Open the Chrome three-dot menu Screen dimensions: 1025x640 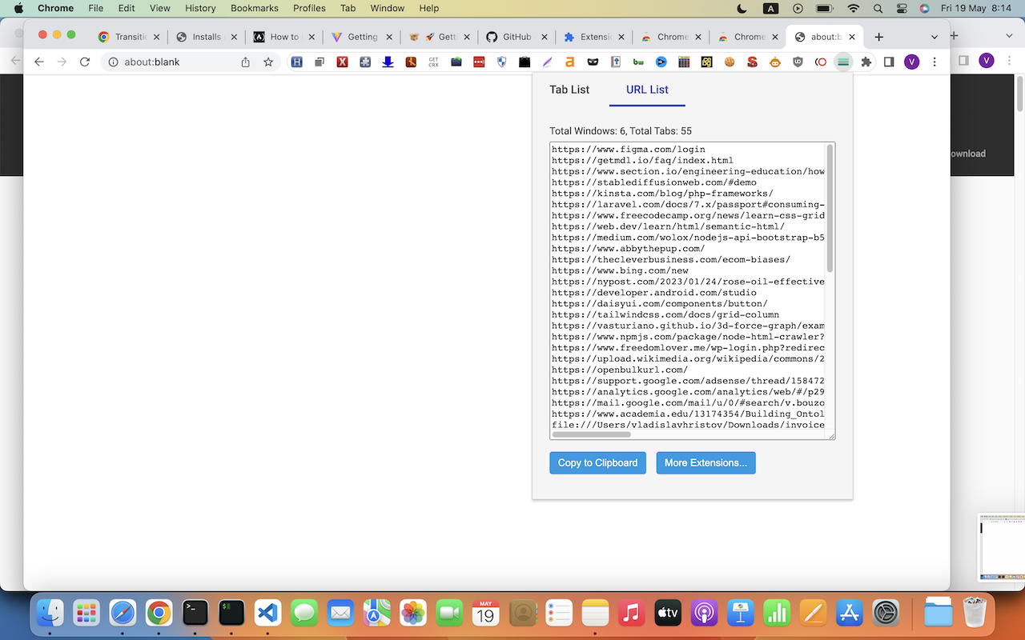pyautogui.click(x=935, y=62)
